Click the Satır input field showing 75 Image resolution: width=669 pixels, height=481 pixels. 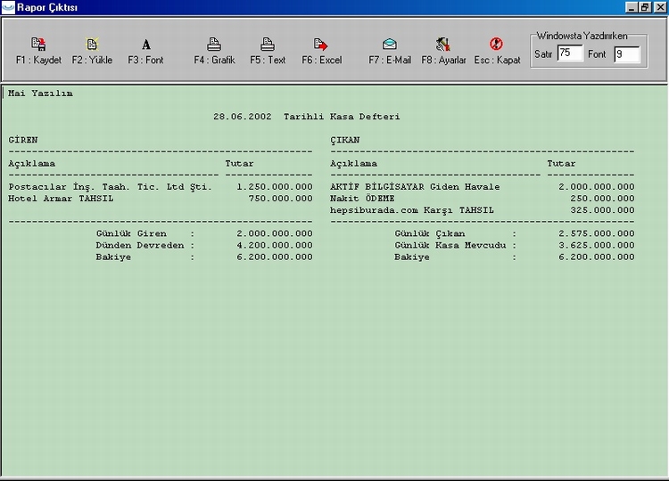(570, 54)
